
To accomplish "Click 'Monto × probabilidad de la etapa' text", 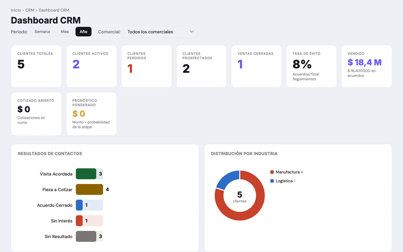I will (x=91, y=124).
